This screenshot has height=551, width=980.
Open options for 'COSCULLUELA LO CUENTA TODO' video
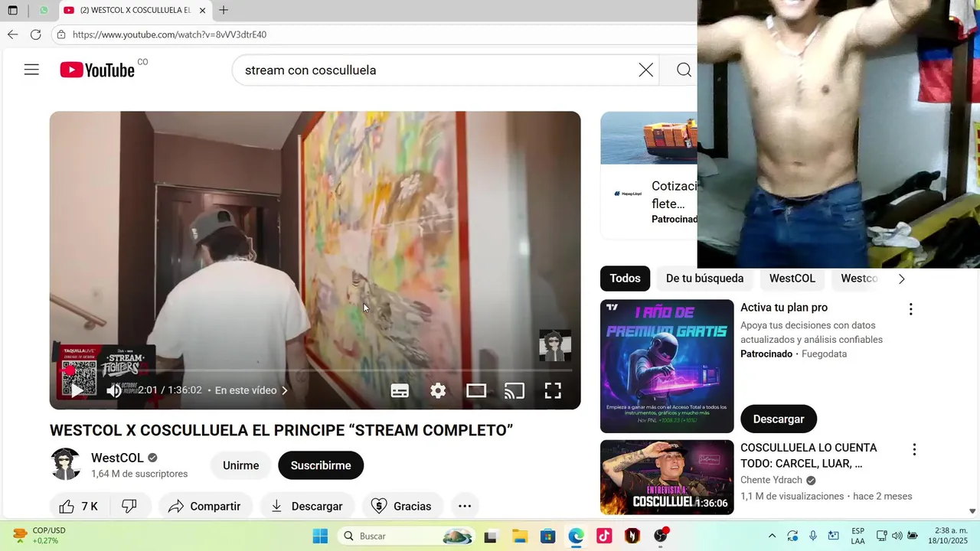click(913, 449)
